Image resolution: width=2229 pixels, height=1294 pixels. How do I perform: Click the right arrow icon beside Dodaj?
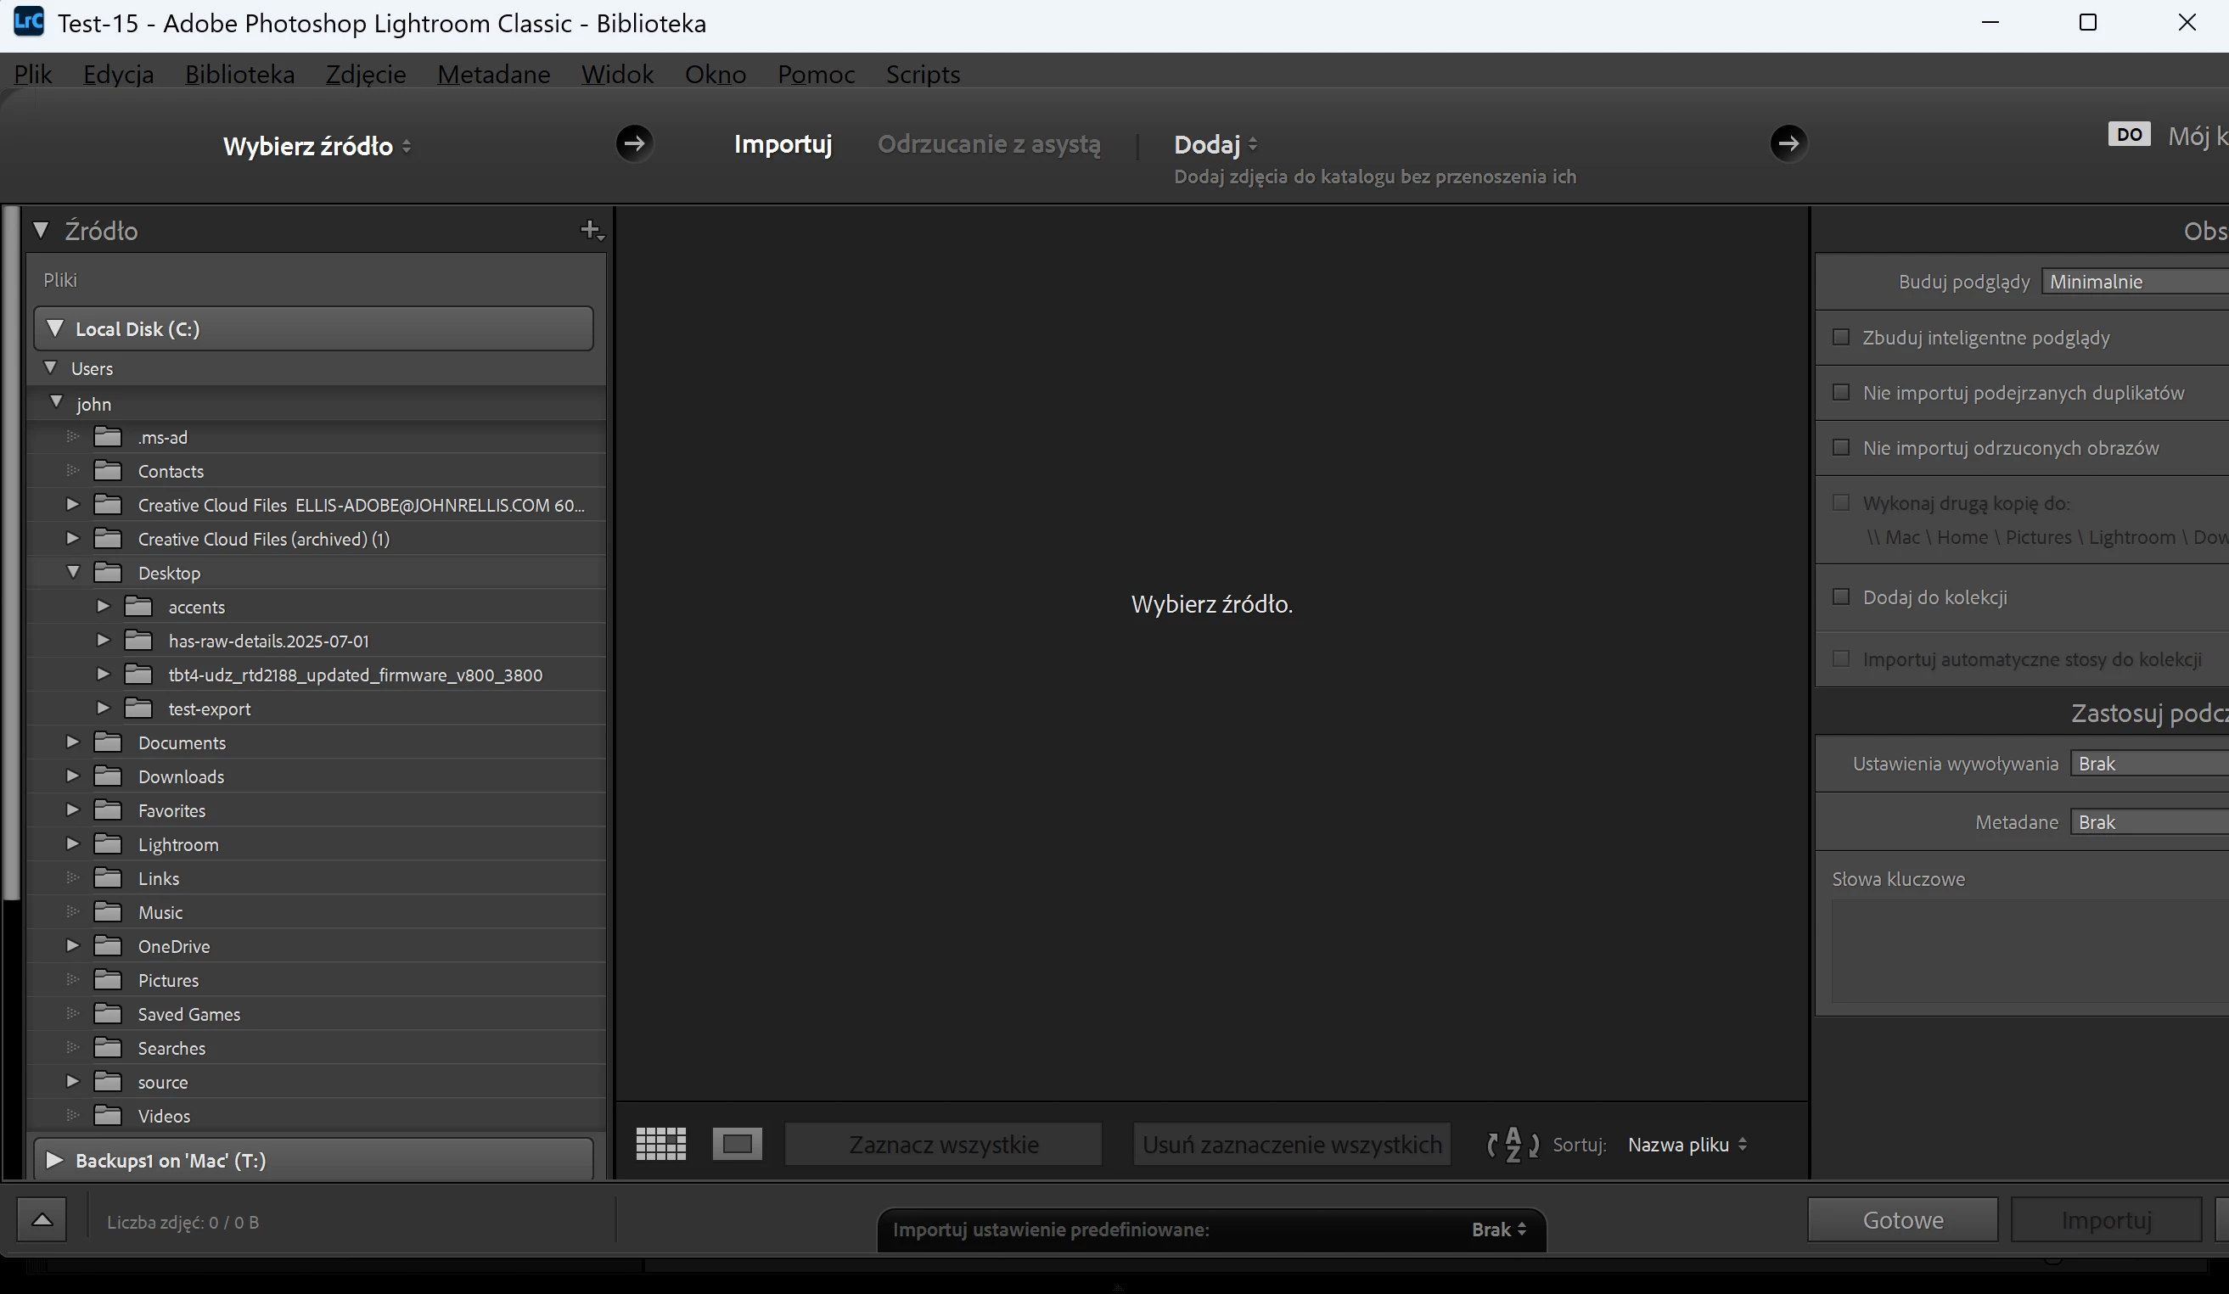coord(1788,143)
